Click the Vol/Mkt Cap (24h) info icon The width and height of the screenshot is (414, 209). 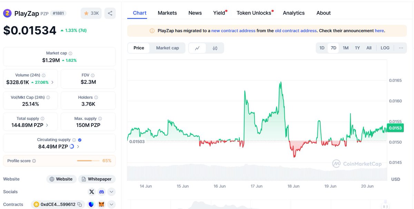point(48,98)
